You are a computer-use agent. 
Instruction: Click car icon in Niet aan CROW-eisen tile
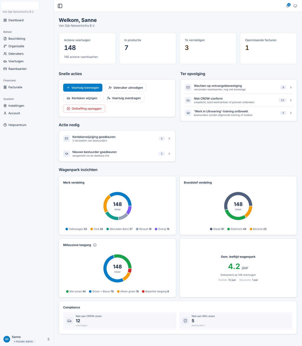coord(69,321)
